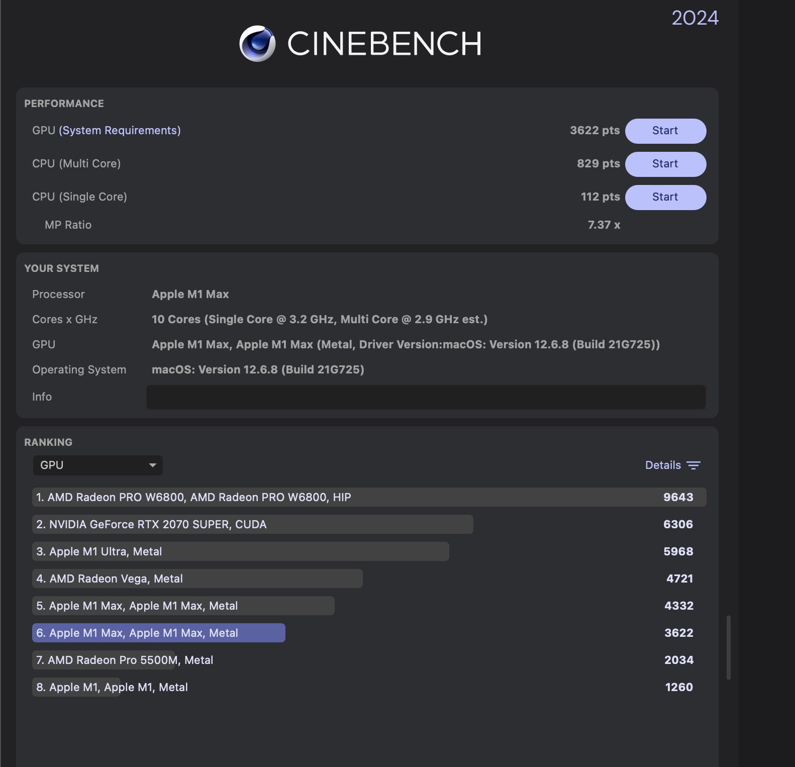Click the CPU (Single Core) label
Screen dimensions: 795x767
pyautogui.click(x=79, y=197)
